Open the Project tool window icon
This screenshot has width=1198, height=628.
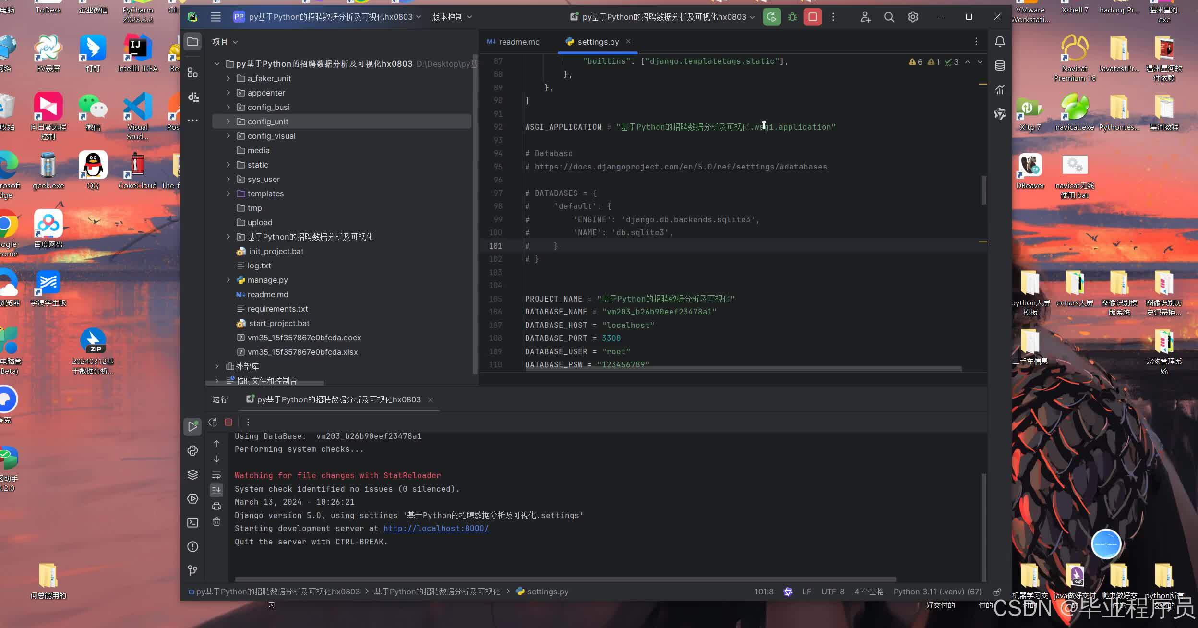[x=192, y=42]
